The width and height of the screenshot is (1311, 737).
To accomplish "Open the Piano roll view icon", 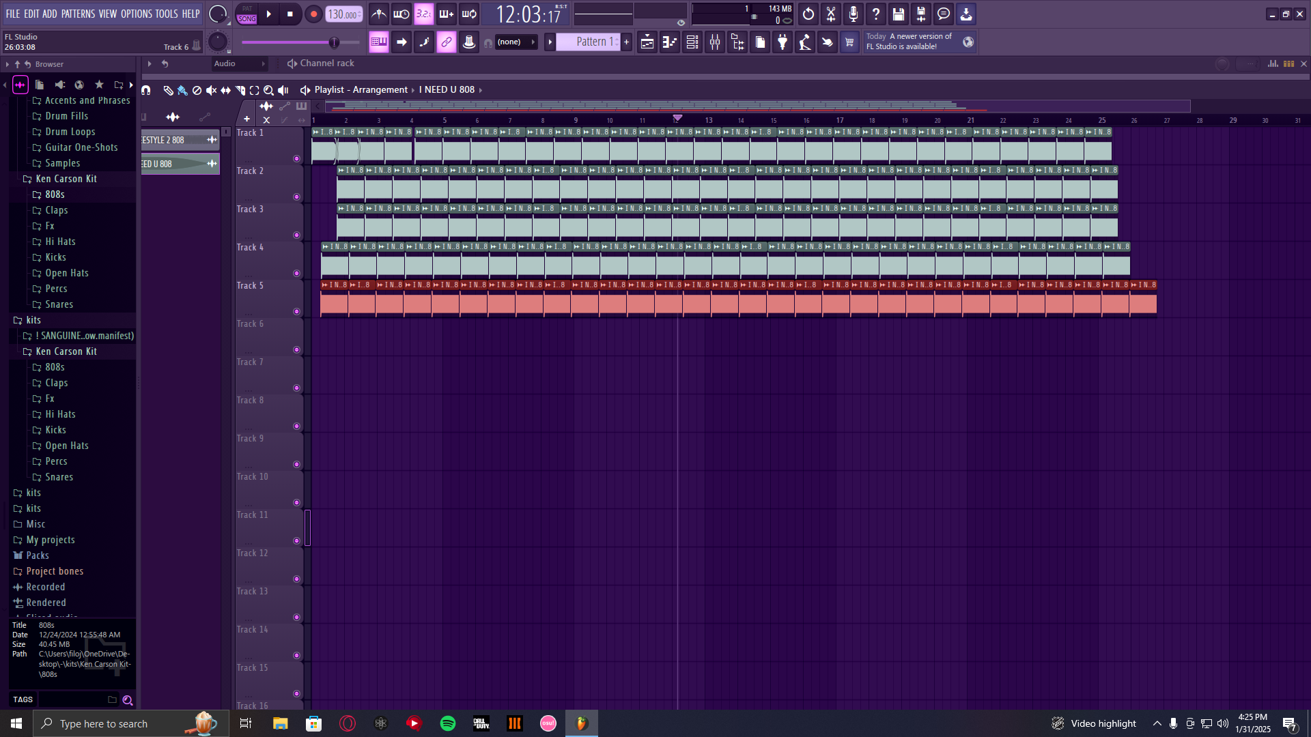I will [669, 42].
